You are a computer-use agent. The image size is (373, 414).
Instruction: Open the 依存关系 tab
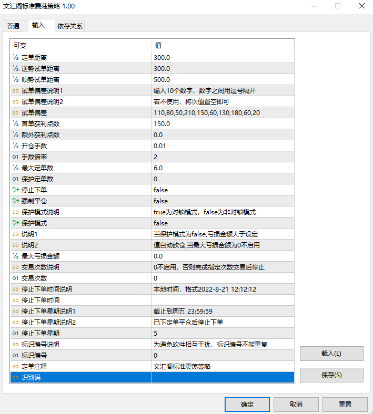tap(69, 26)
